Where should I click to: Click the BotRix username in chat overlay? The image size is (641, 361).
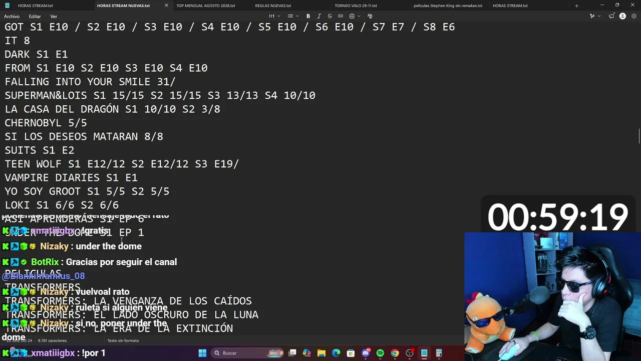45,262
